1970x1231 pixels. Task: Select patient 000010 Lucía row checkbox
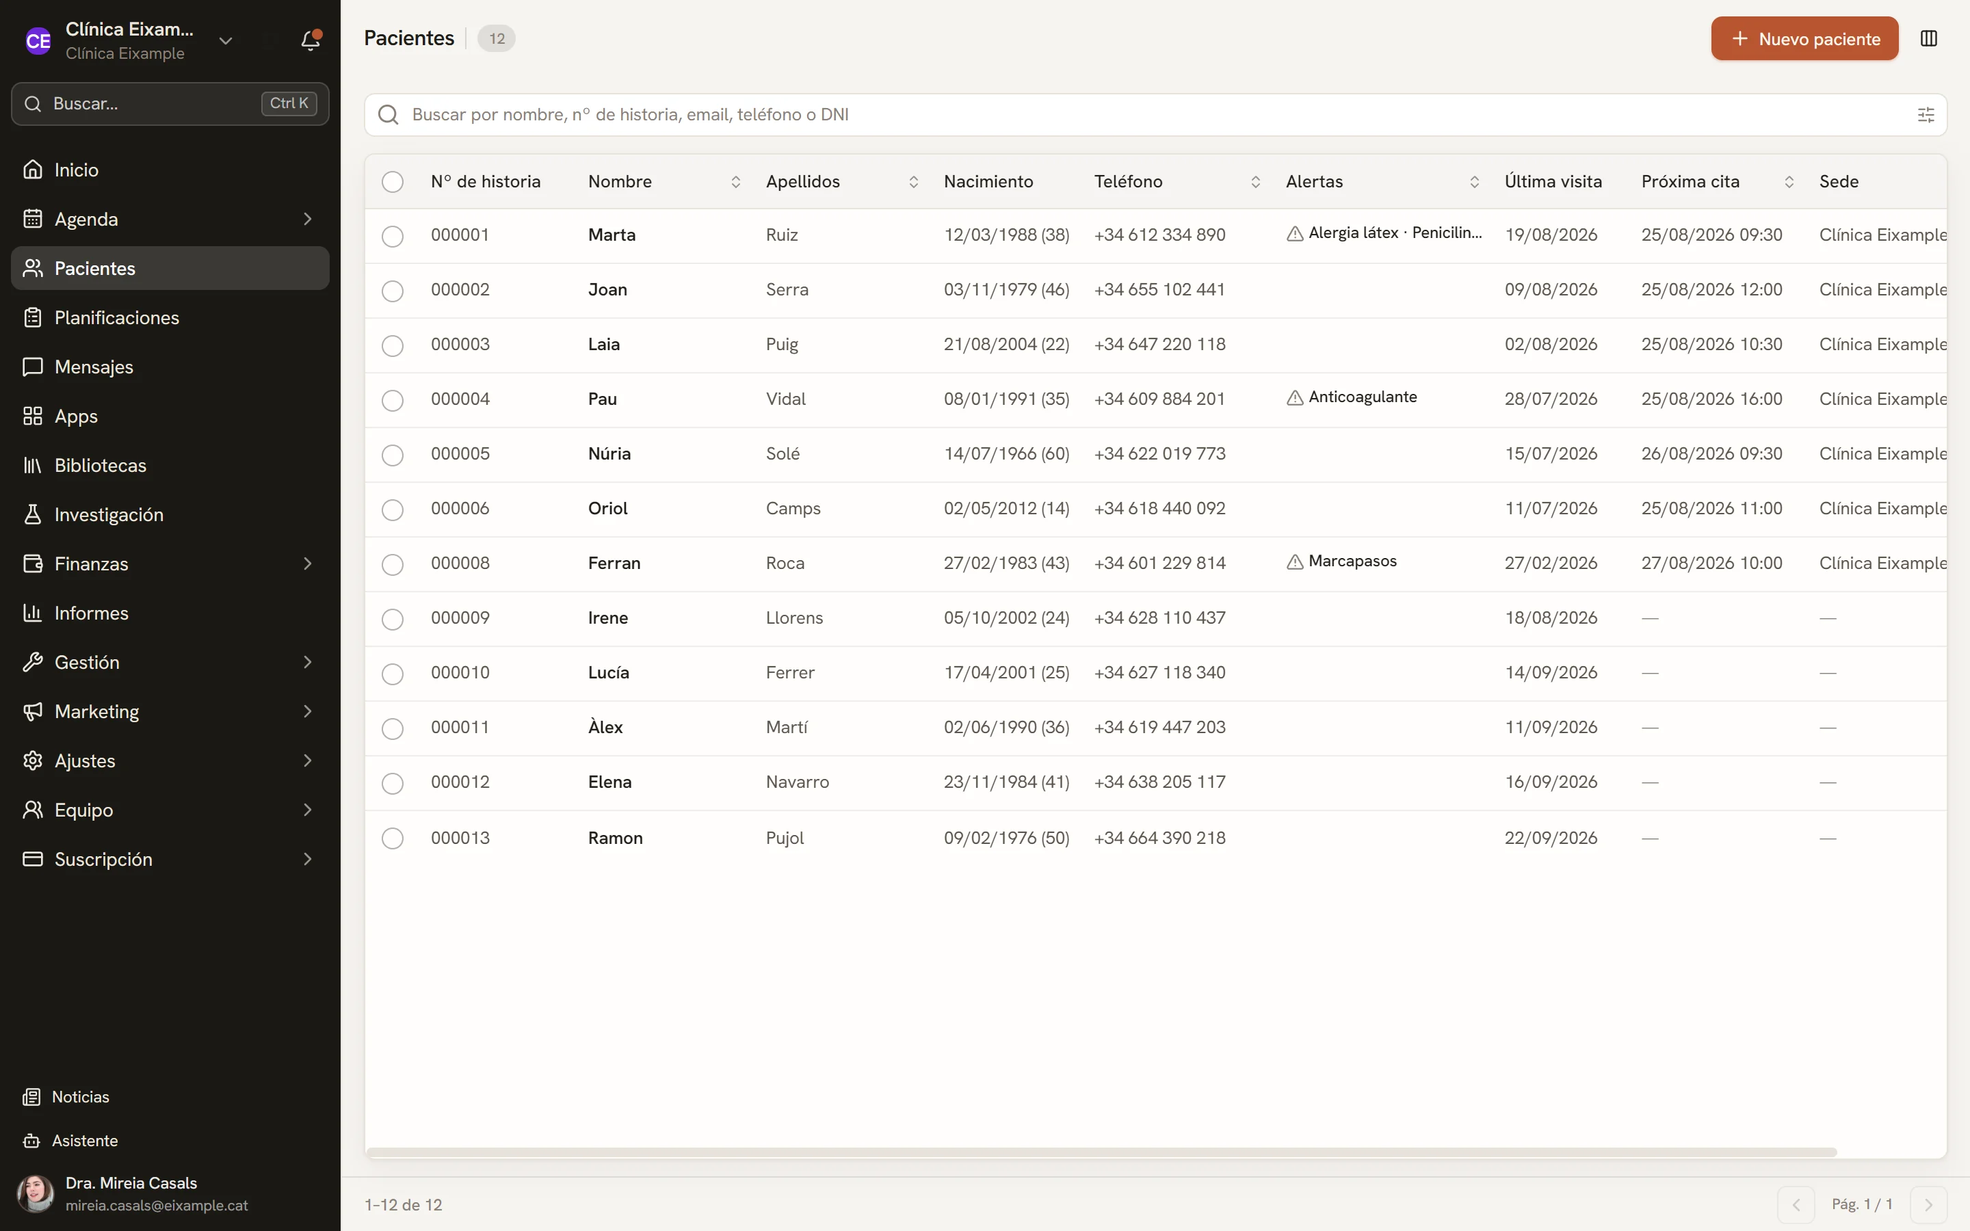(393, 674)
